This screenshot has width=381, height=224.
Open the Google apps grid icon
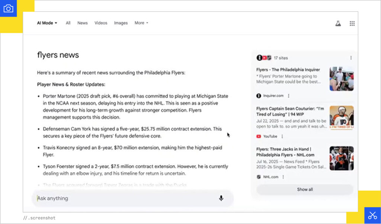(352, 23)
